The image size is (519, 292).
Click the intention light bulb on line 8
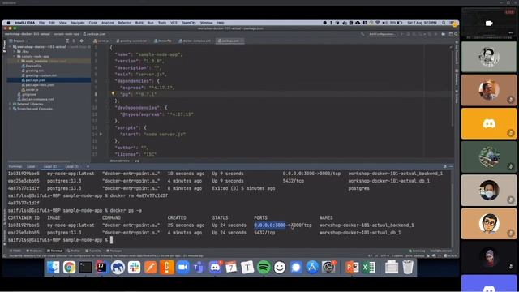point(113,94)
